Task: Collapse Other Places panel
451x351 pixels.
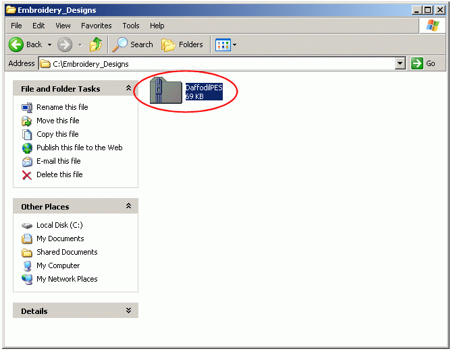Action: [128, 205]
